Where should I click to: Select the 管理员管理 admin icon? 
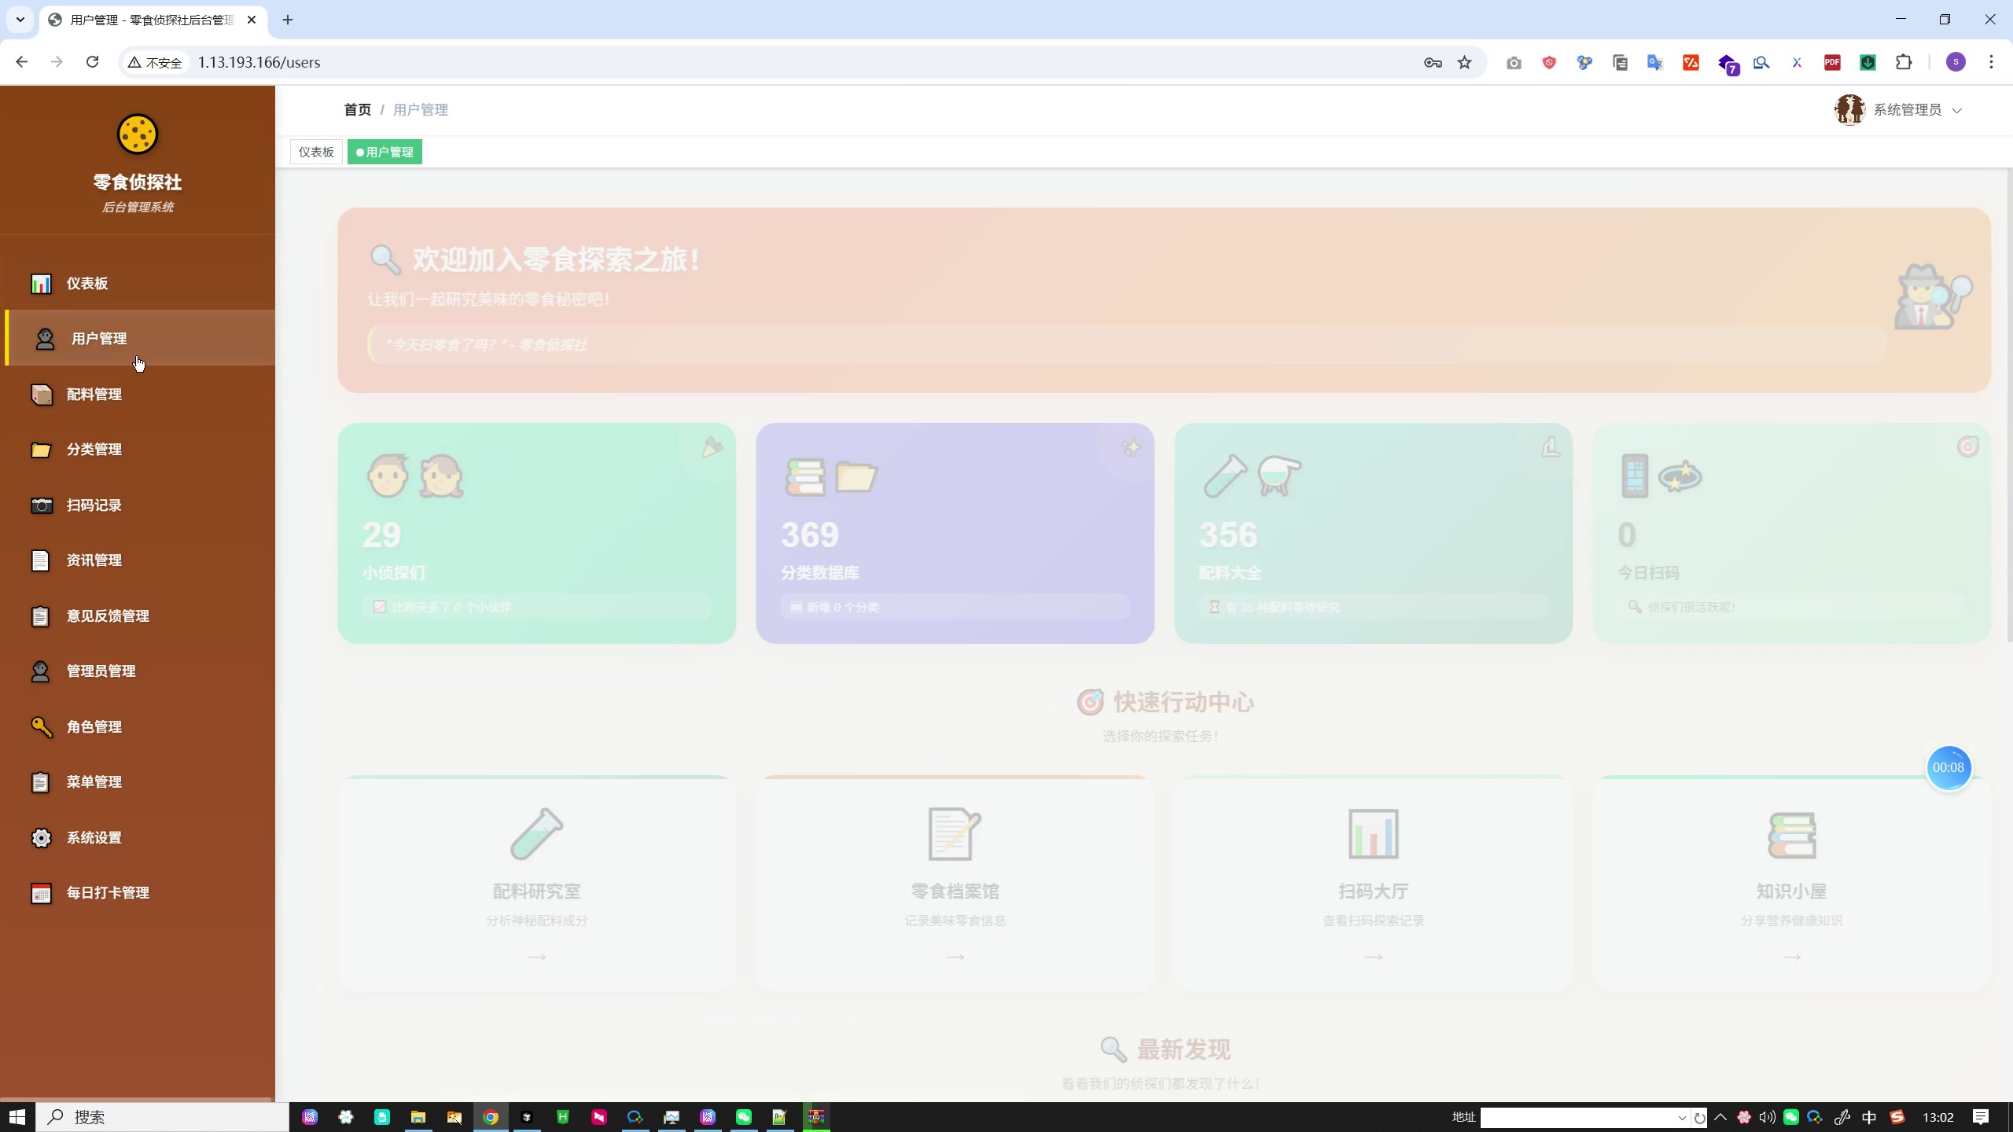[x=42, y=671]
